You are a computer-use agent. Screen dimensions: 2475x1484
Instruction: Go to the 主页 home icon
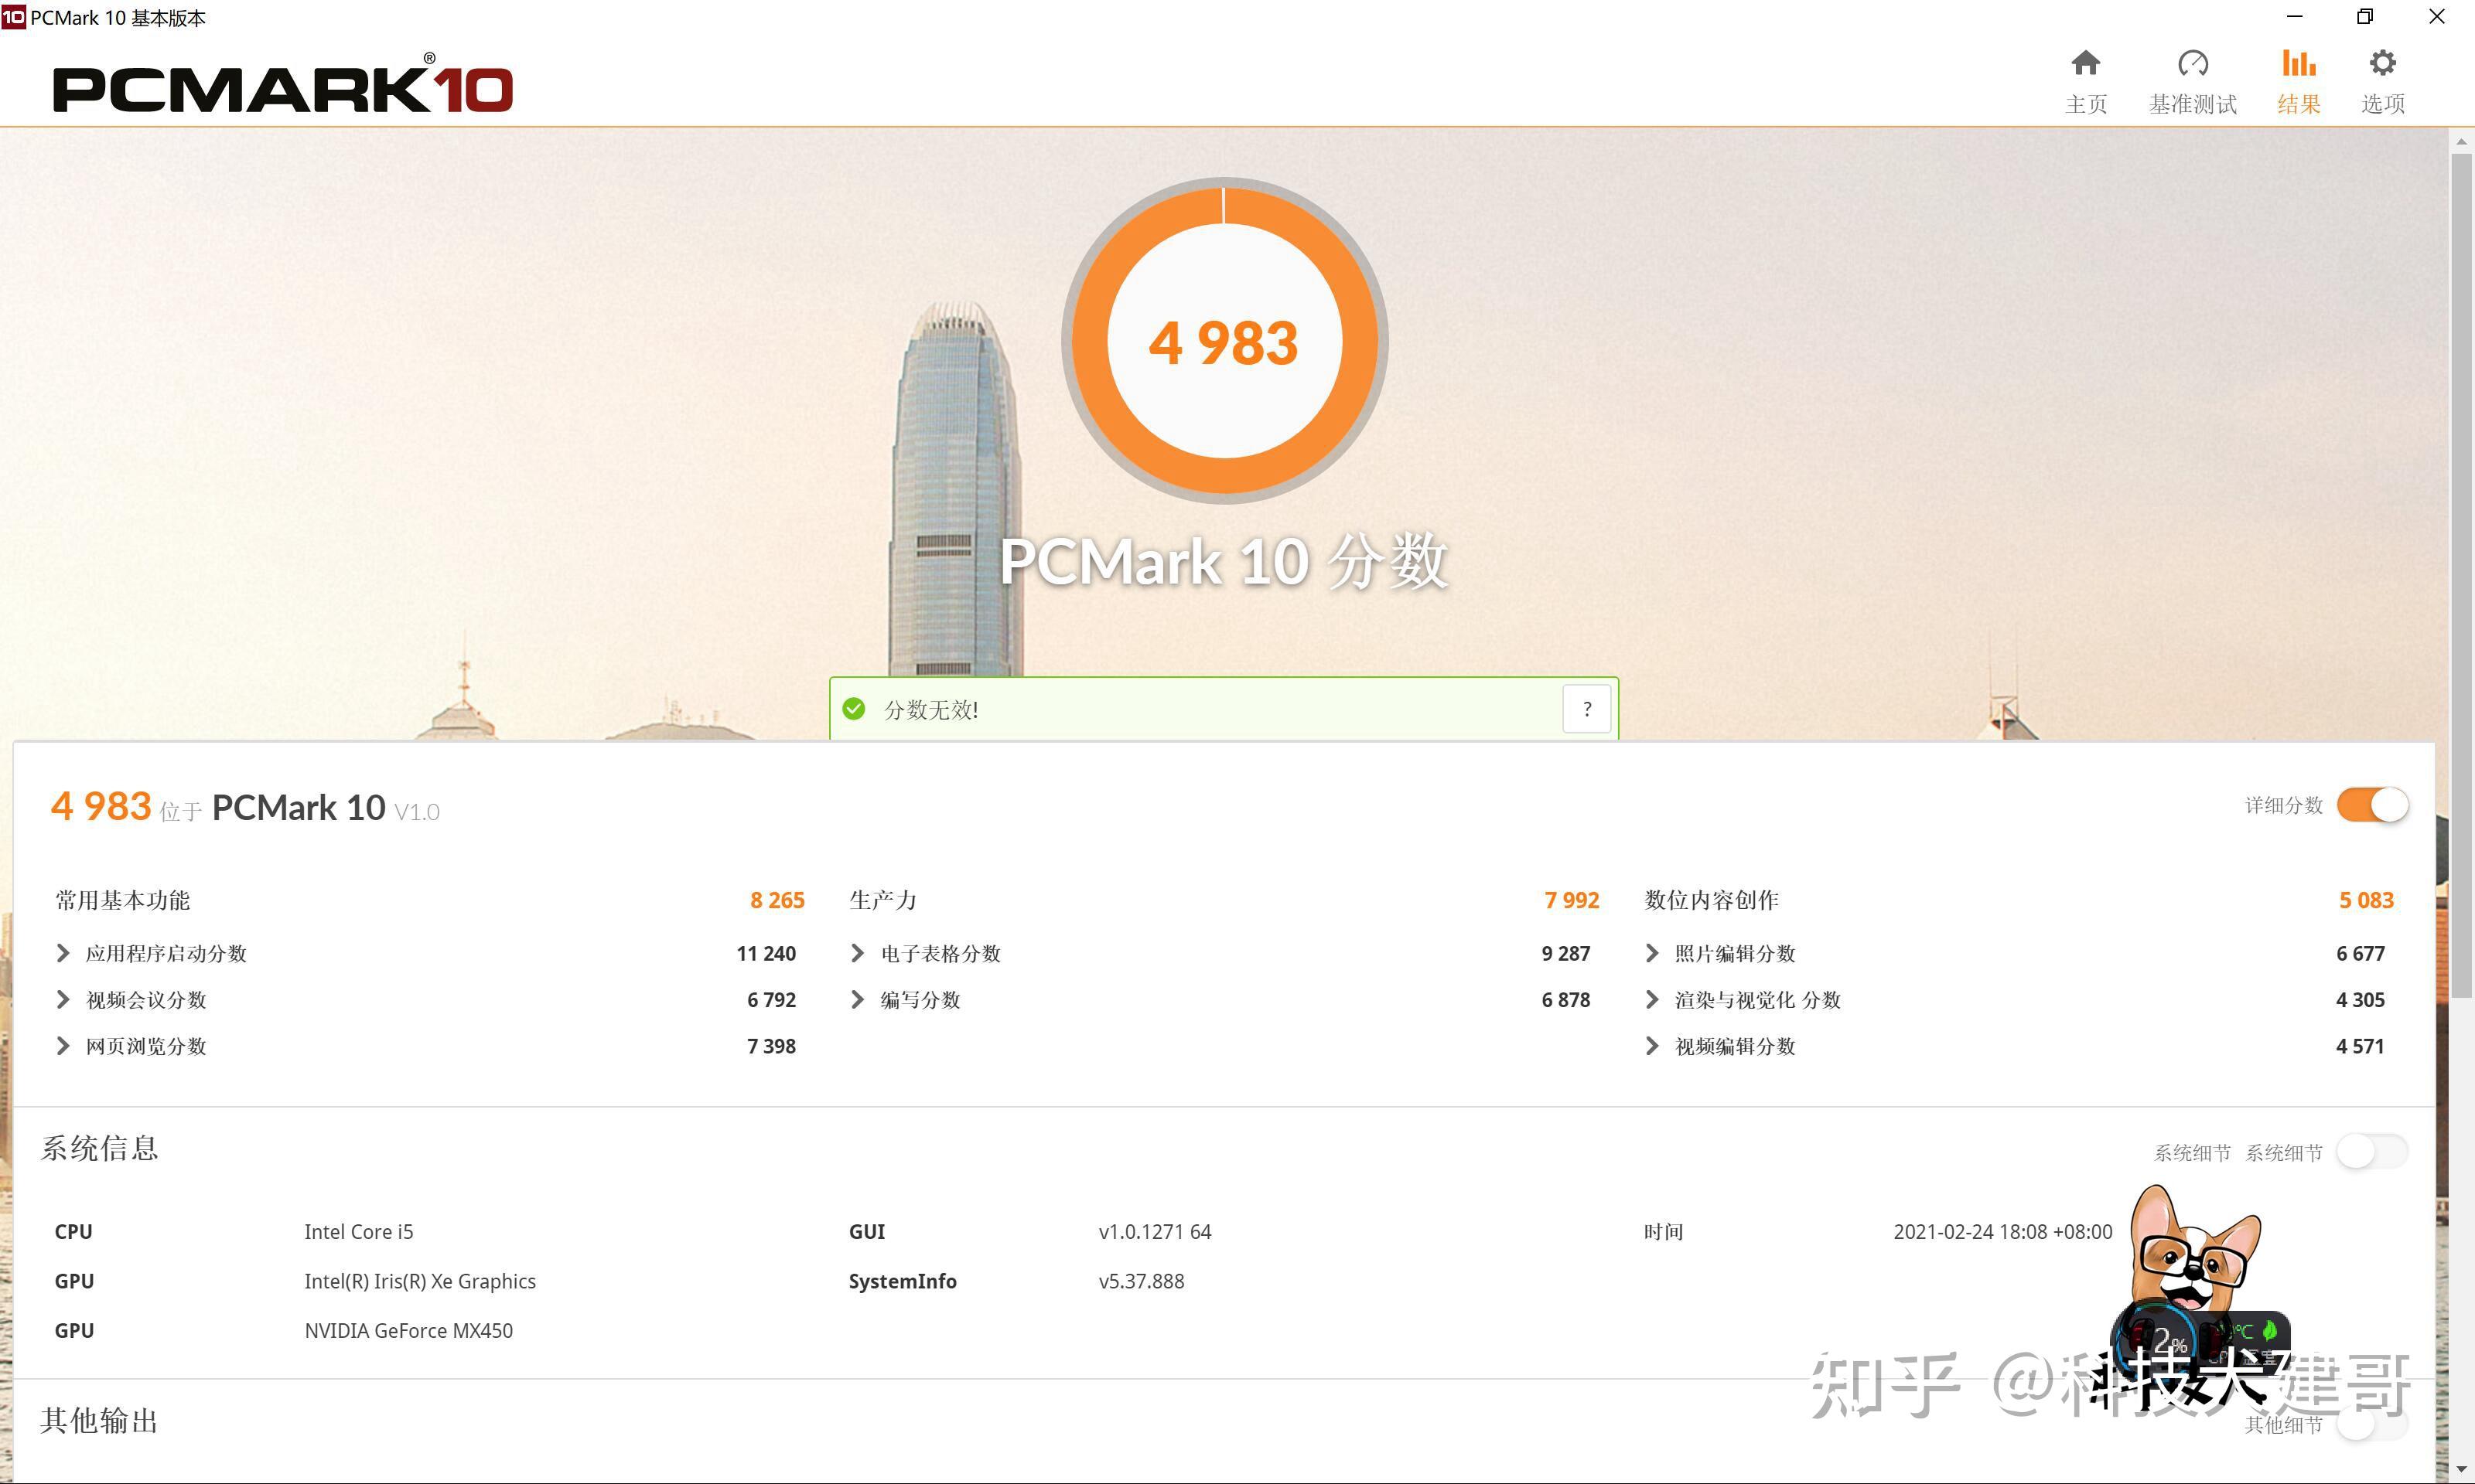(x=2086, y=64)
